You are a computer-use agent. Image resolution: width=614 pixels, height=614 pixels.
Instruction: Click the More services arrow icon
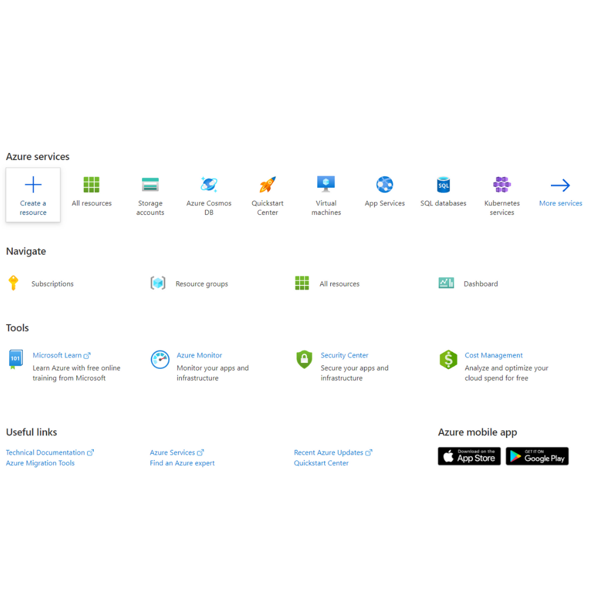(561, 185)
